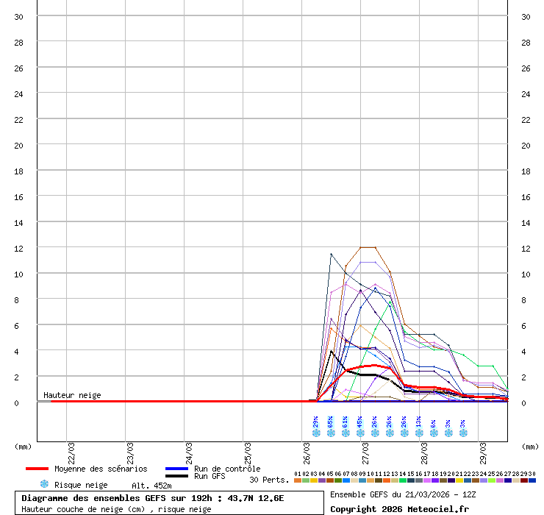544x515 pixels.
Task: Click the 'Diagramme des ensembles GEFS sur 192h' title
Action: [116, 498]
